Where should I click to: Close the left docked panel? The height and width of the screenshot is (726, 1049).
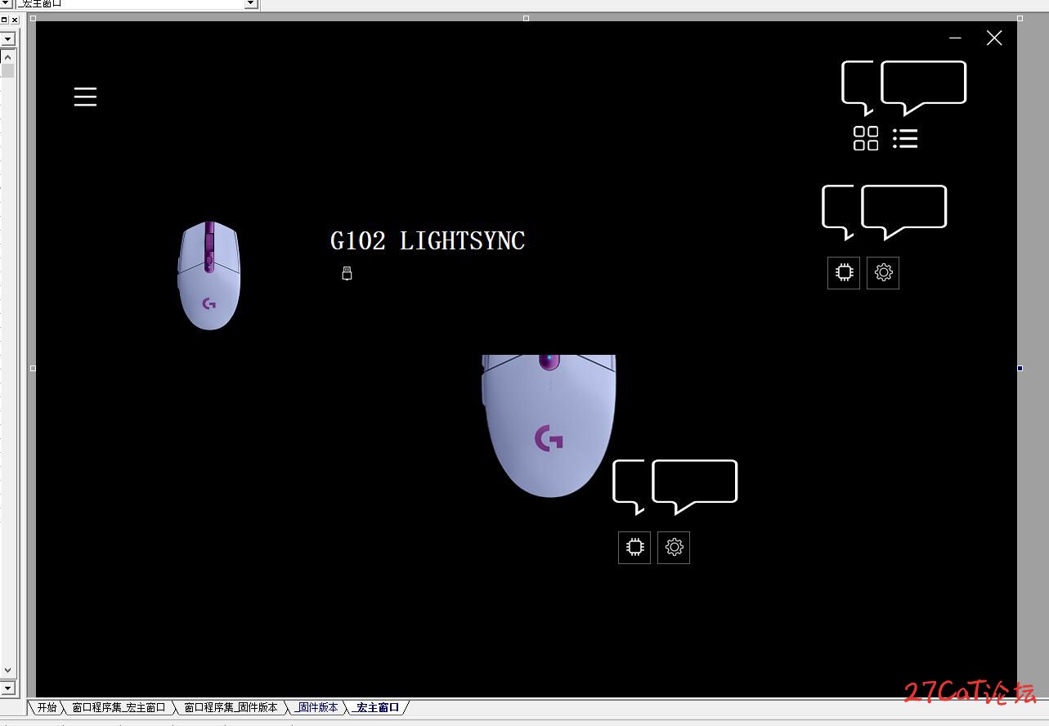(x=15, y=20)
